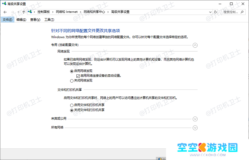Select 启用网络发现 radio button
This screenshot has width=249, height=160.
point(72,71)
